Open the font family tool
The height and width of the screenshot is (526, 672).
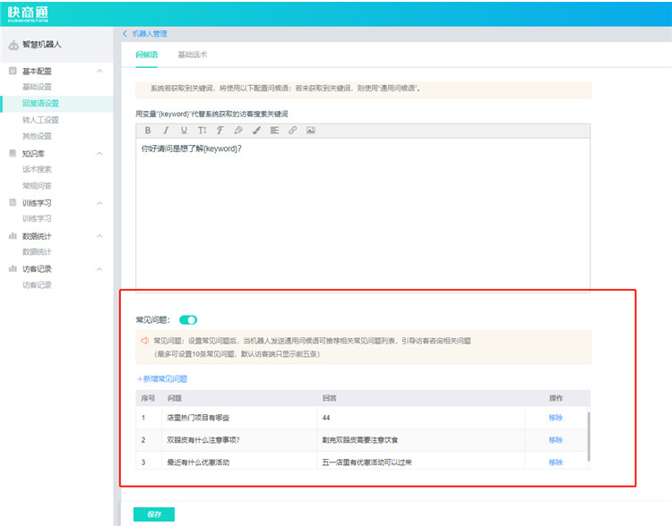(220, 131)
